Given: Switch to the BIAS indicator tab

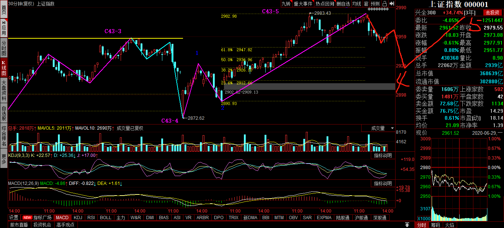Looking at the screenshot, I should coord(164,218).
